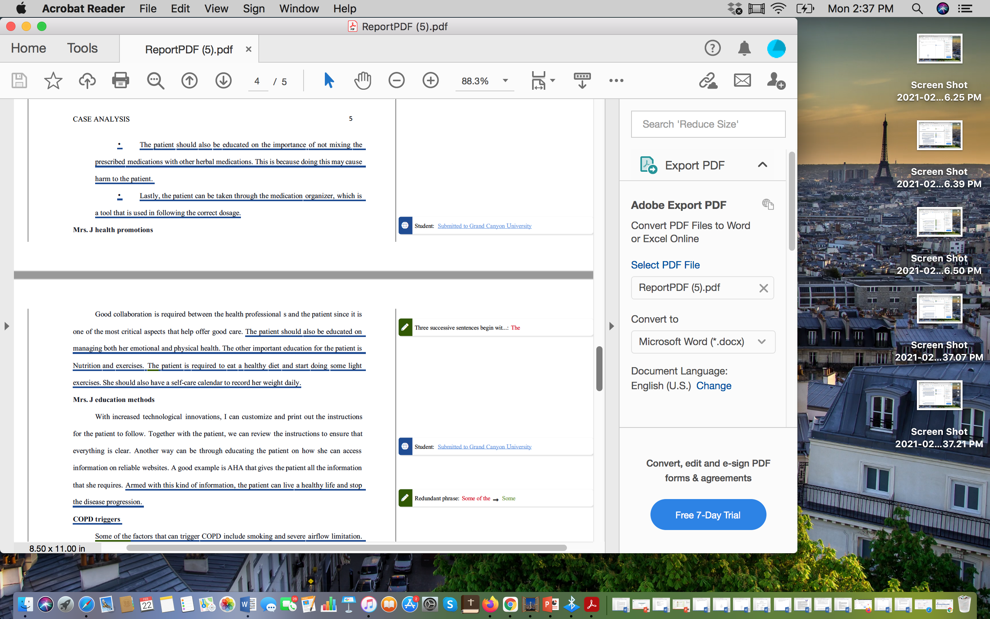The height and width of the screenshot is (619, 990).
Task: Change the document language
Action: tap(714, 386)
